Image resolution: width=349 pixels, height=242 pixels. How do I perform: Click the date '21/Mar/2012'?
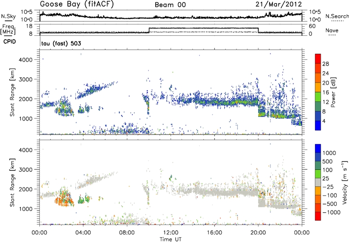coord(279,4)
